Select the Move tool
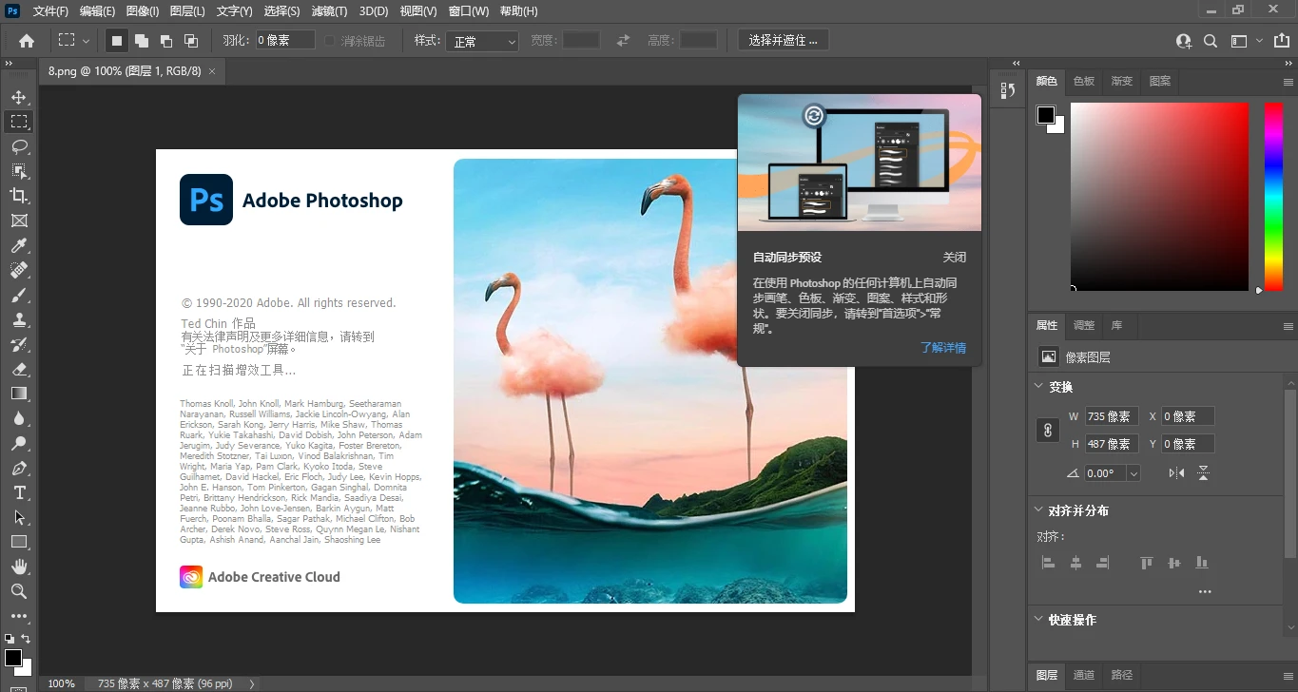1298x692 pixels. tap(19, 97)
